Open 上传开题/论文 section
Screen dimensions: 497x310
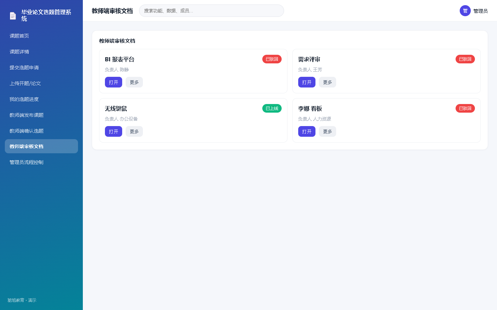click(x=41, y=83)
